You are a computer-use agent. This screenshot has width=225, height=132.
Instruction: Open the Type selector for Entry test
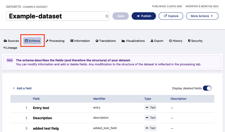pos(150,107)
